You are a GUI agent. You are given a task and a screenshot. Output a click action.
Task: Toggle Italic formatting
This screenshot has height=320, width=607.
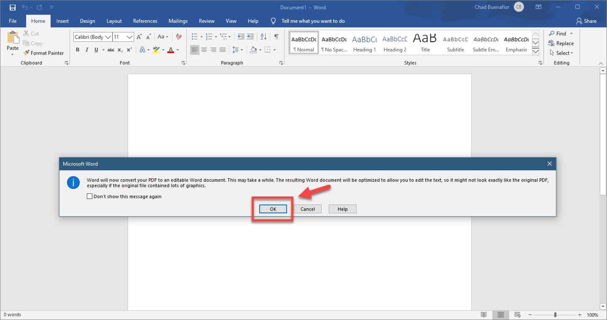(87, 50)
